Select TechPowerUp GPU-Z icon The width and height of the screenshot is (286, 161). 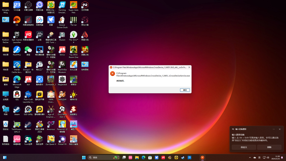coord(17,127)
